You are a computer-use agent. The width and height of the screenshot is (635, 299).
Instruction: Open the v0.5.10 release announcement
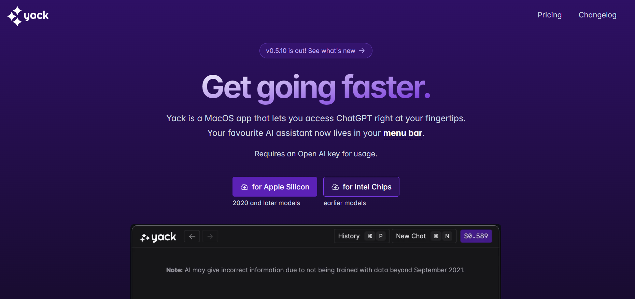(311, 51)
